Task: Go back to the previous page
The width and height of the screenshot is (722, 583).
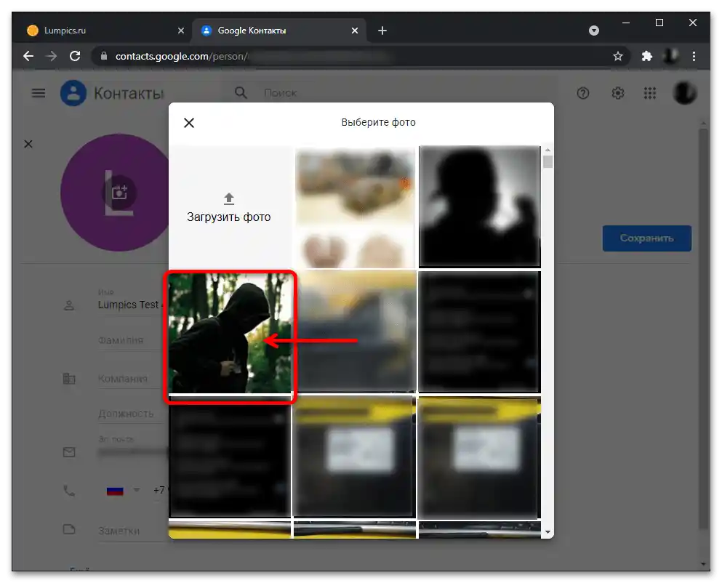Action: tap(28, 56)
